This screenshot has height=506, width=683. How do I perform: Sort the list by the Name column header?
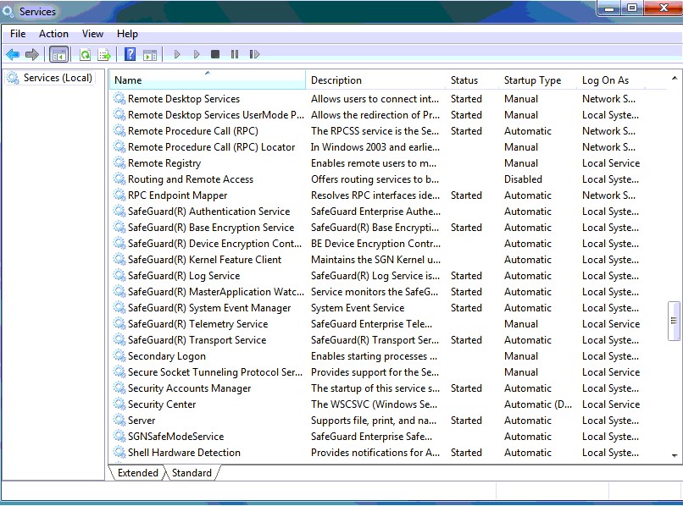click(208, 80)
